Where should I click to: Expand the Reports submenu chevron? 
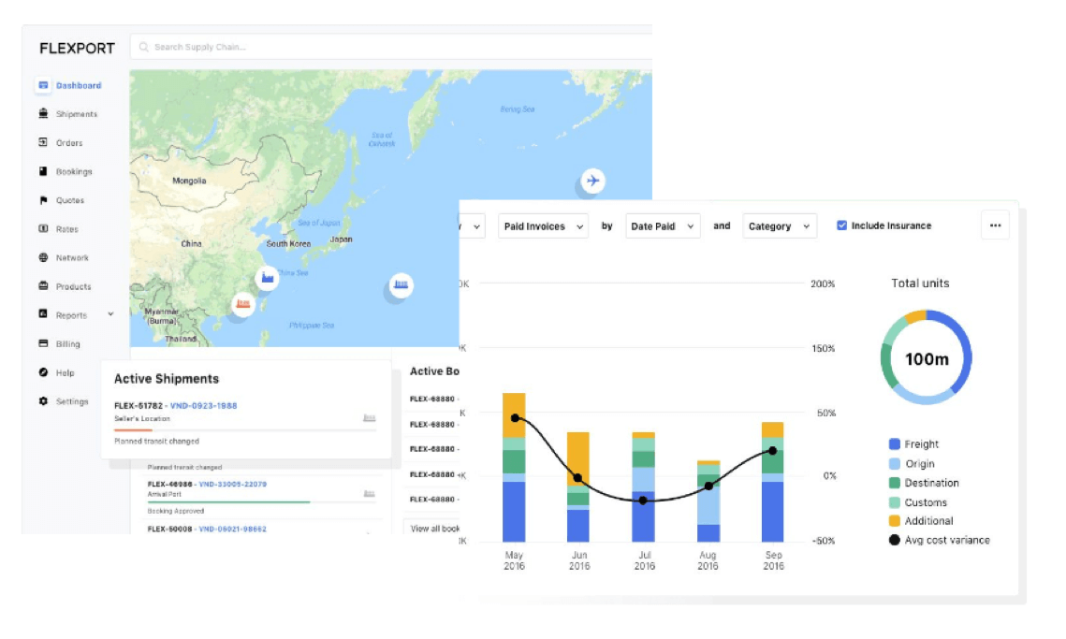coord(110,315)
